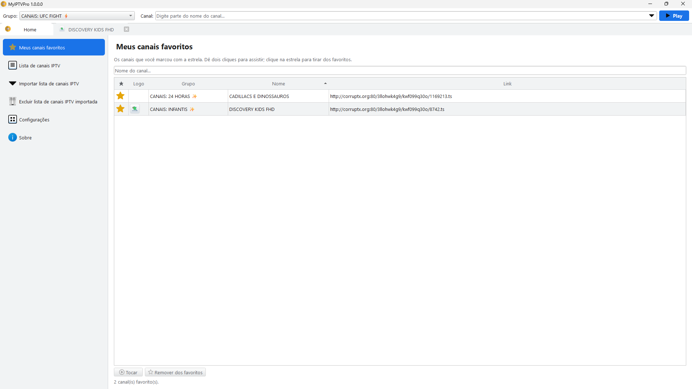
Task: Click the MyIPTVPro title bar app icon
Action: click(x=4, y=4)
